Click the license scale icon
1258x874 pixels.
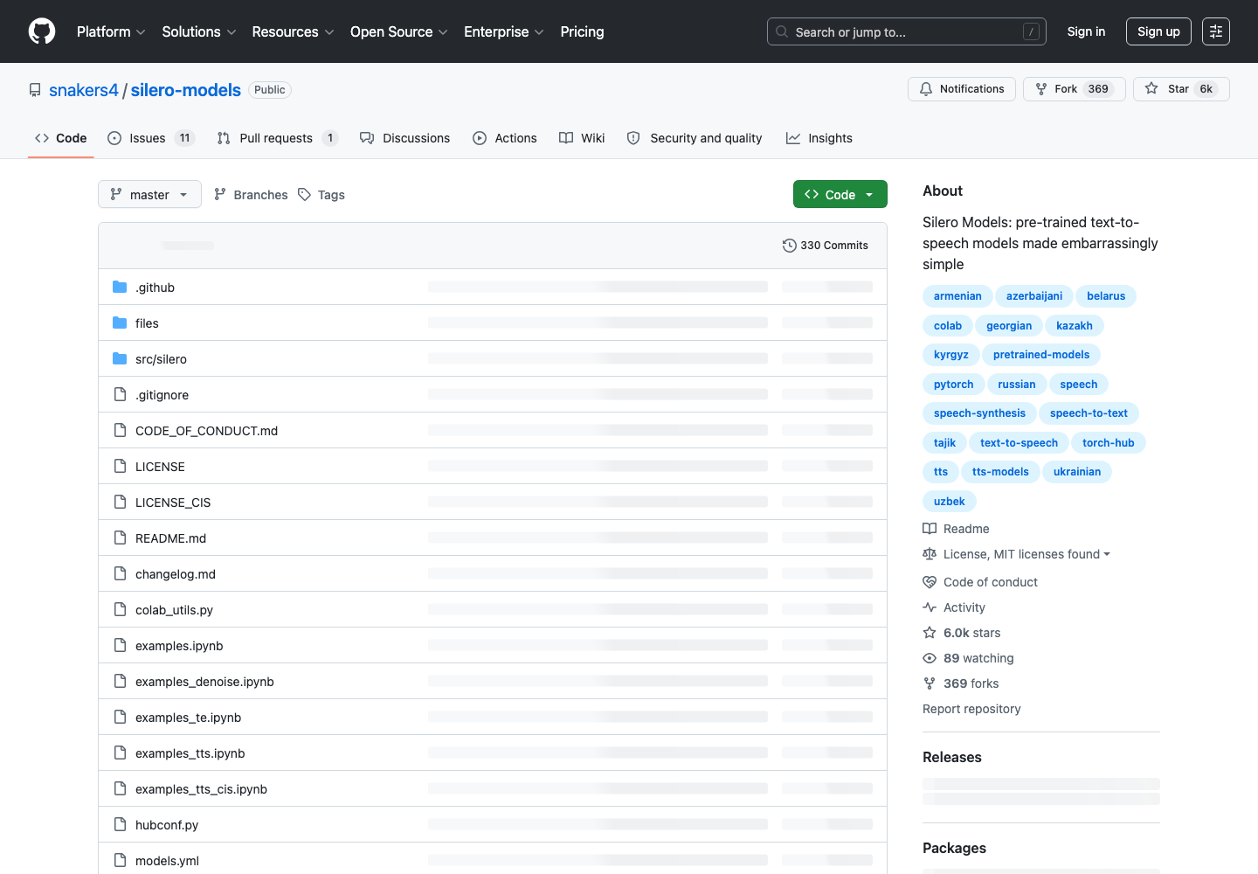click(930, 554)
